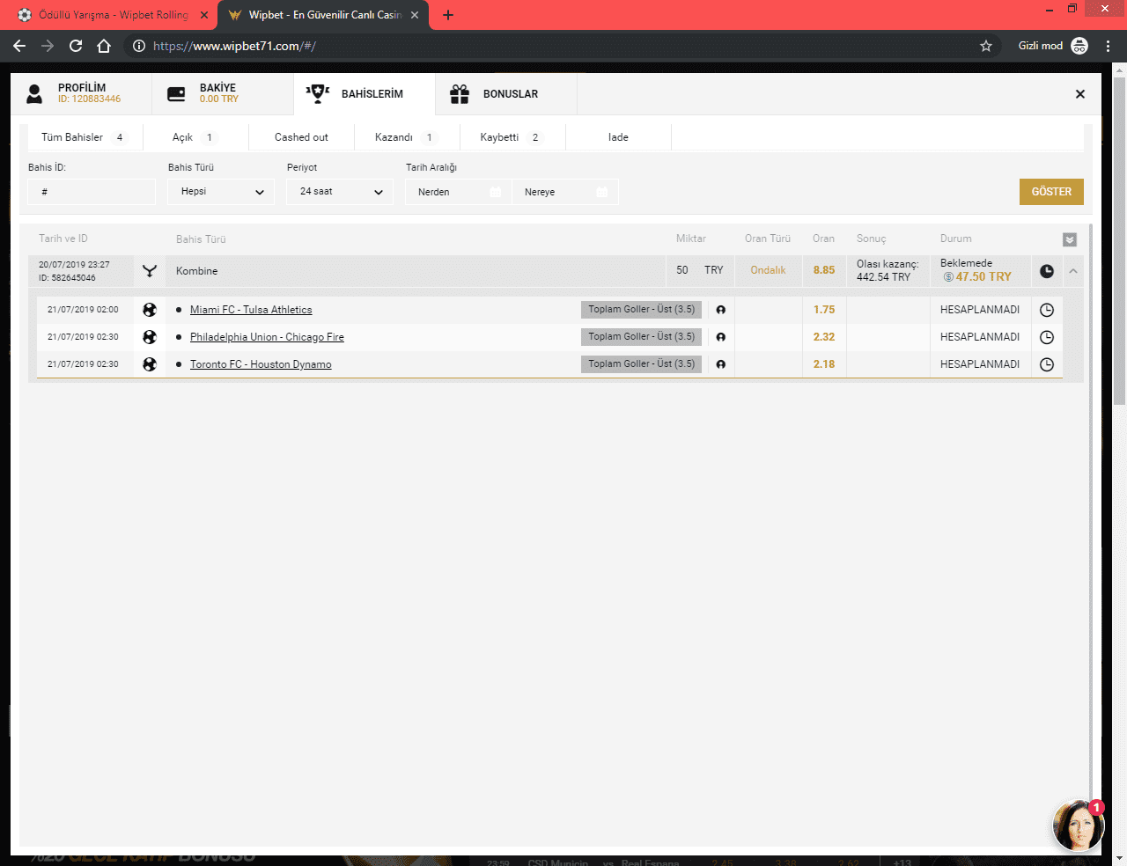Screen dimensions: 1127x866
Task: Bookmark this page with star icon
Action: coord(986,46)
